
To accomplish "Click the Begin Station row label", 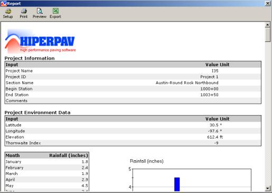I will tap(19, 89).
